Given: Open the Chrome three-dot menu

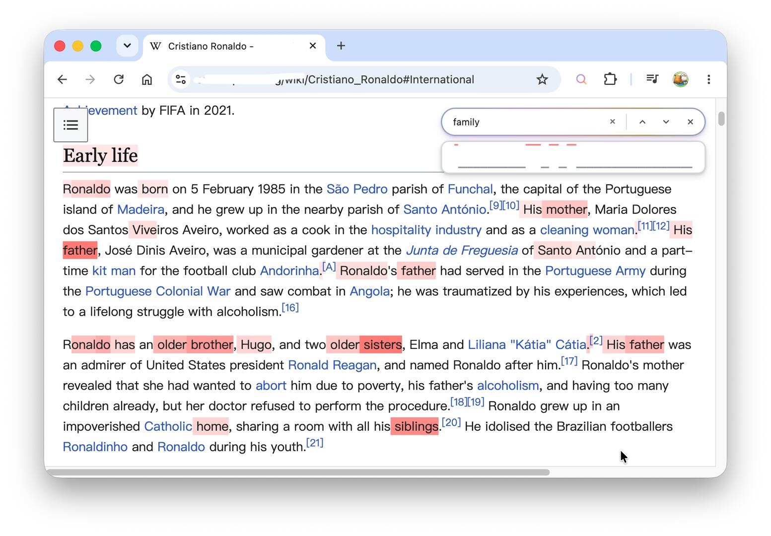Looking at the screenshot, I should click(709, 79).
